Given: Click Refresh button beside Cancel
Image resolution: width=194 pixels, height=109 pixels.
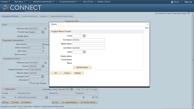Looking at the screenshot, I should click(x=78, y=73).
